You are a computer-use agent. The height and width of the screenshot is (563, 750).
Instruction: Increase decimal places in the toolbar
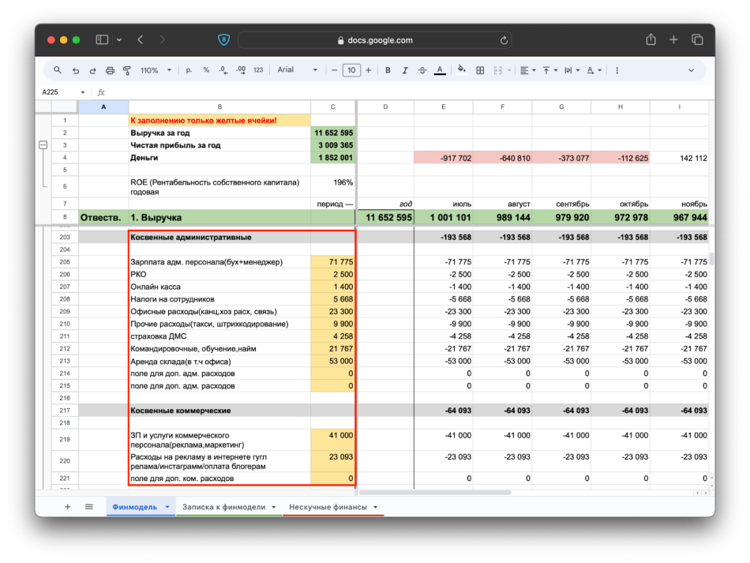click(241, 70)
